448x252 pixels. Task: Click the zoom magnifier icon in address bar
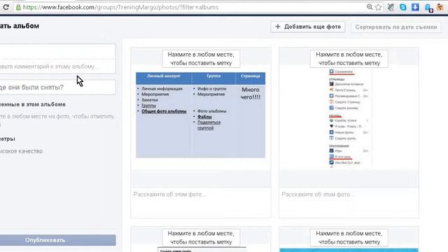[x=370, y=7]
